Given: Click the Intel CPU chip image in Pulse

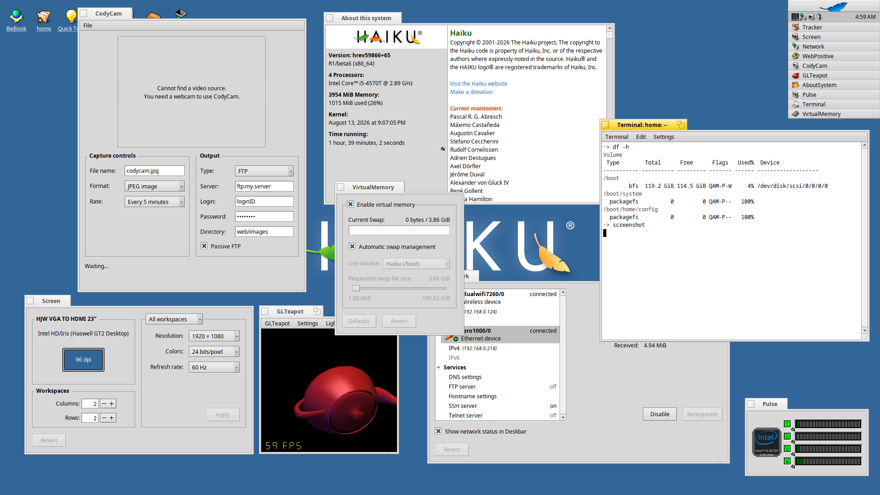Looking at the screenshot, I should click(x=766, y=442).
